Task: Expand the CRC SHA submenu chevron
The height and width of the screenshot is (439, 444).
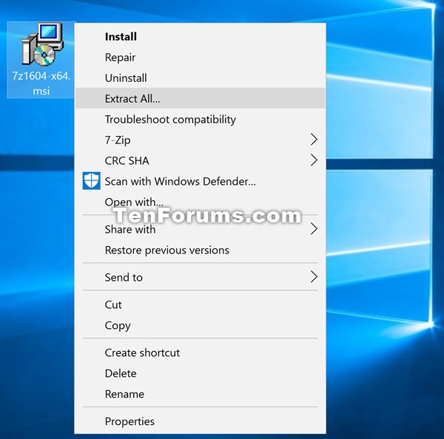Action: pyautogui.click(x=314, y=160)
